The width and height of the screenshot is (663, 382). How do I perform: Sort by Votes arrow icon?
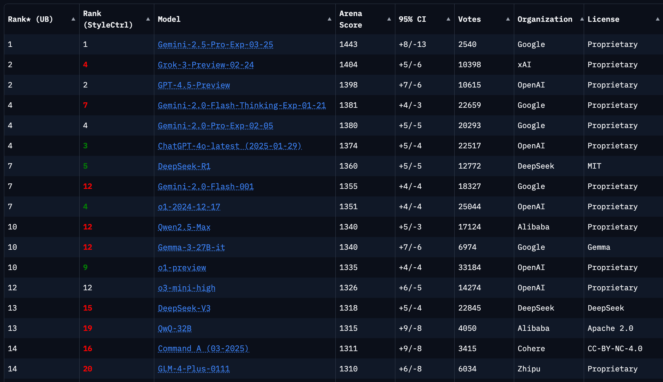[x=508, y=19]
